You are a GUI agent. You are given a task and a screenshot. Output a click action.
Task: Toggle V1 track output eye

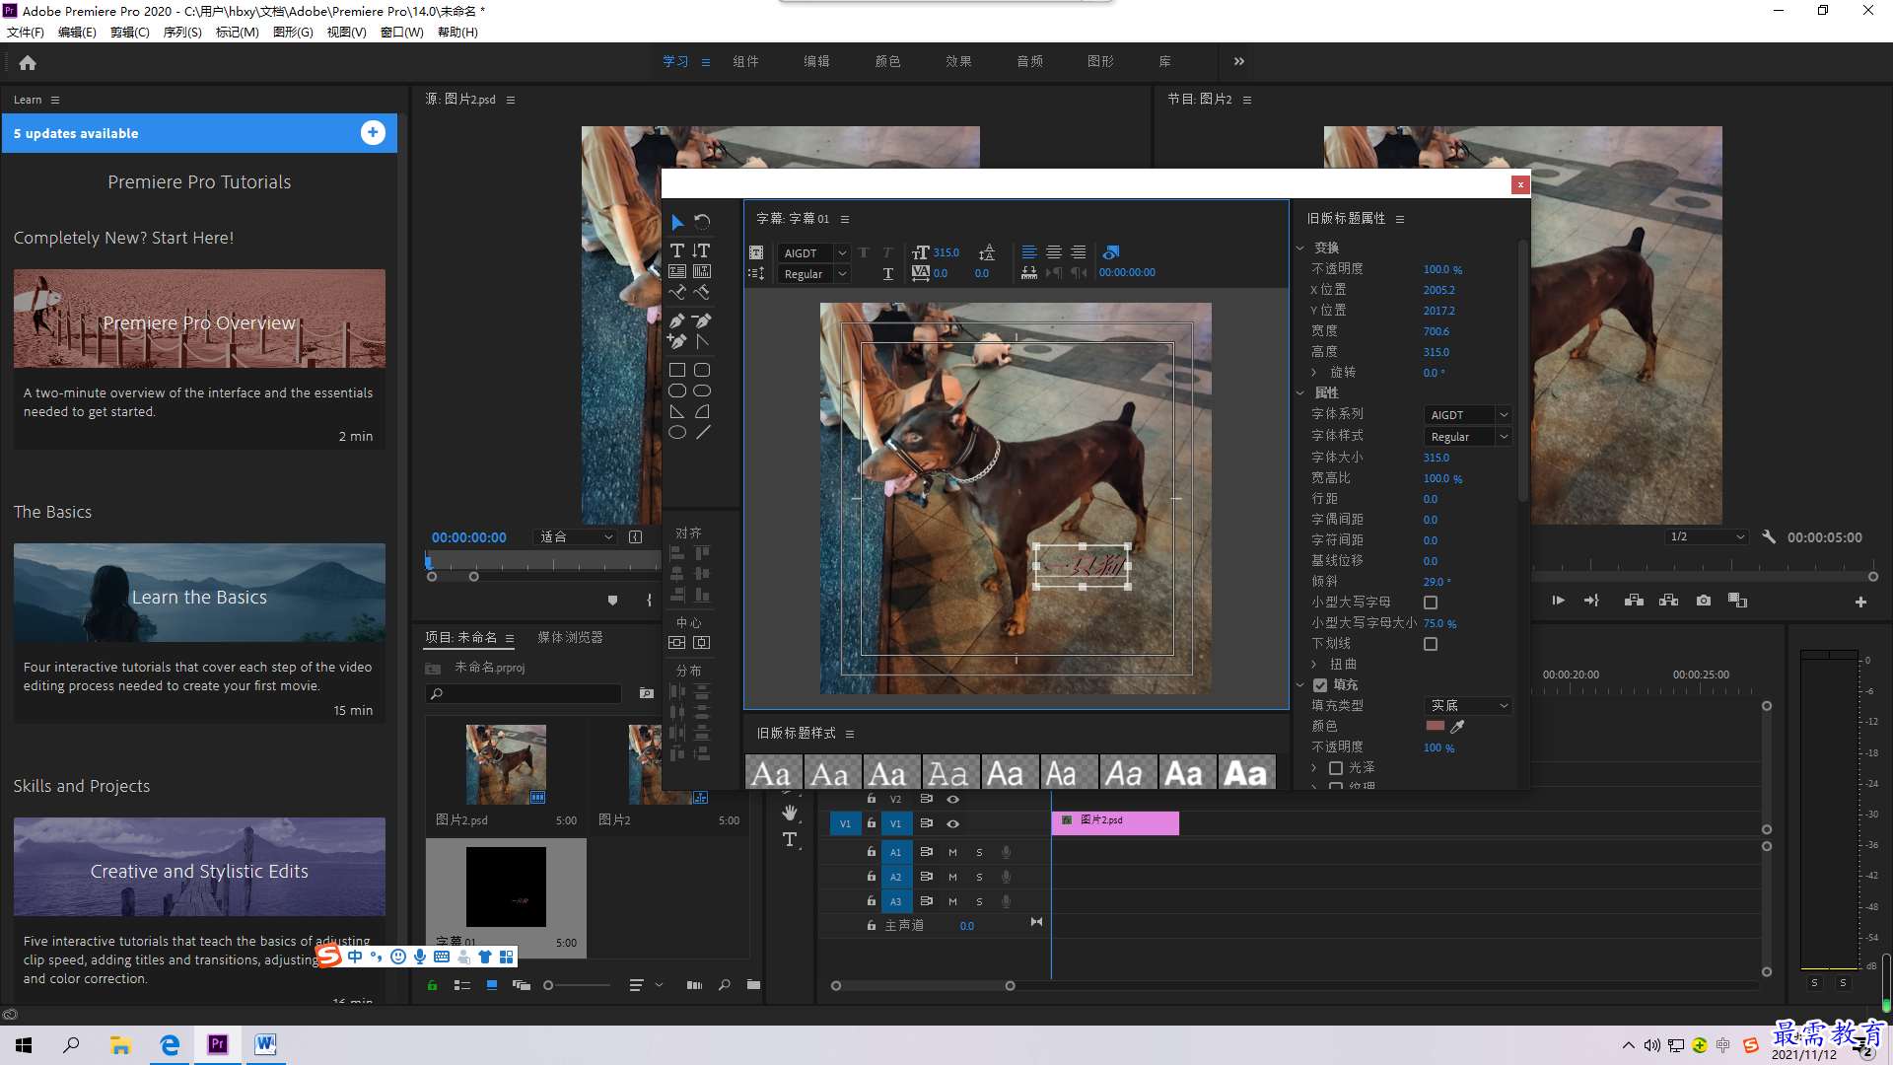952,823
